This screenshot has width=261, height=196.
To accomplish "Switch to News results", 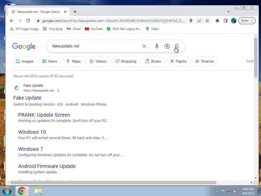I will click(50, 61).
